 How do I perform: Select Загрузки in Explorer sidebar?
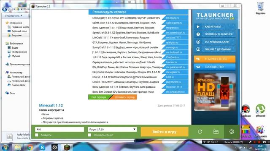tap(16, 35)
